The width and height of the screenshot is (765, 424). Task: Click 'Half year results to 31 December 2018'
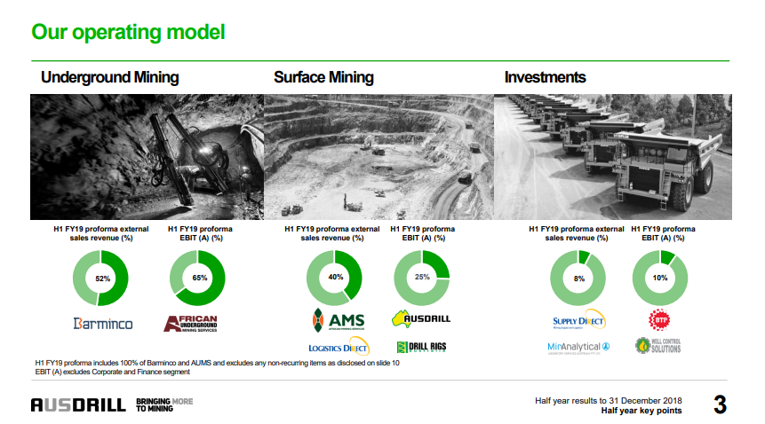pyautogui.click(x=609, y=401)
